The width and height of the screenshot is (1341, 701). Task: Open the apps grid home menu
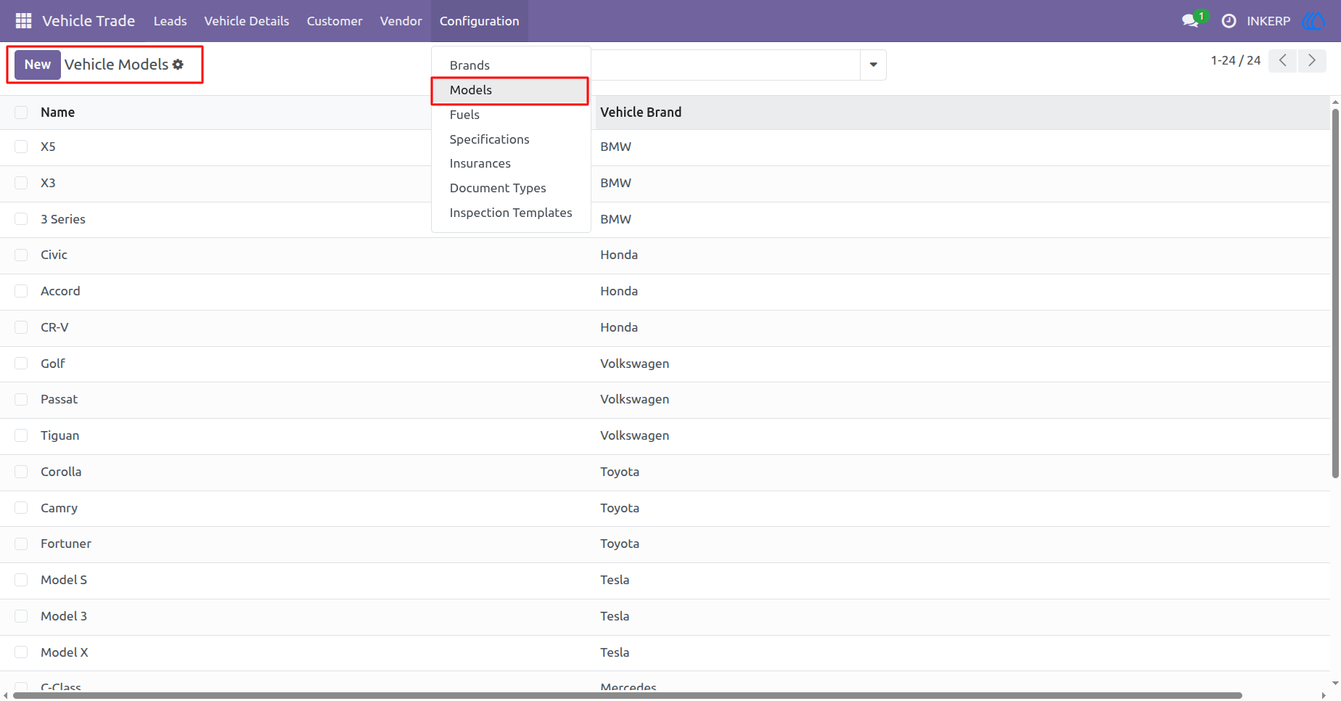23,21
